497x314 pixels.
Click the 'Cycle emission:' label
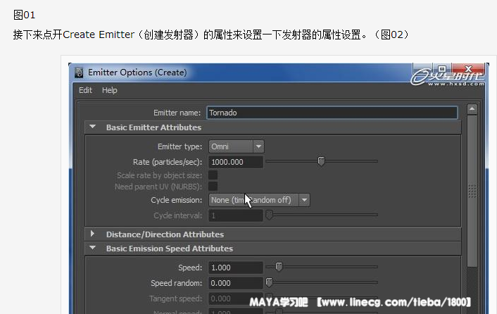[x=176, y=200]
